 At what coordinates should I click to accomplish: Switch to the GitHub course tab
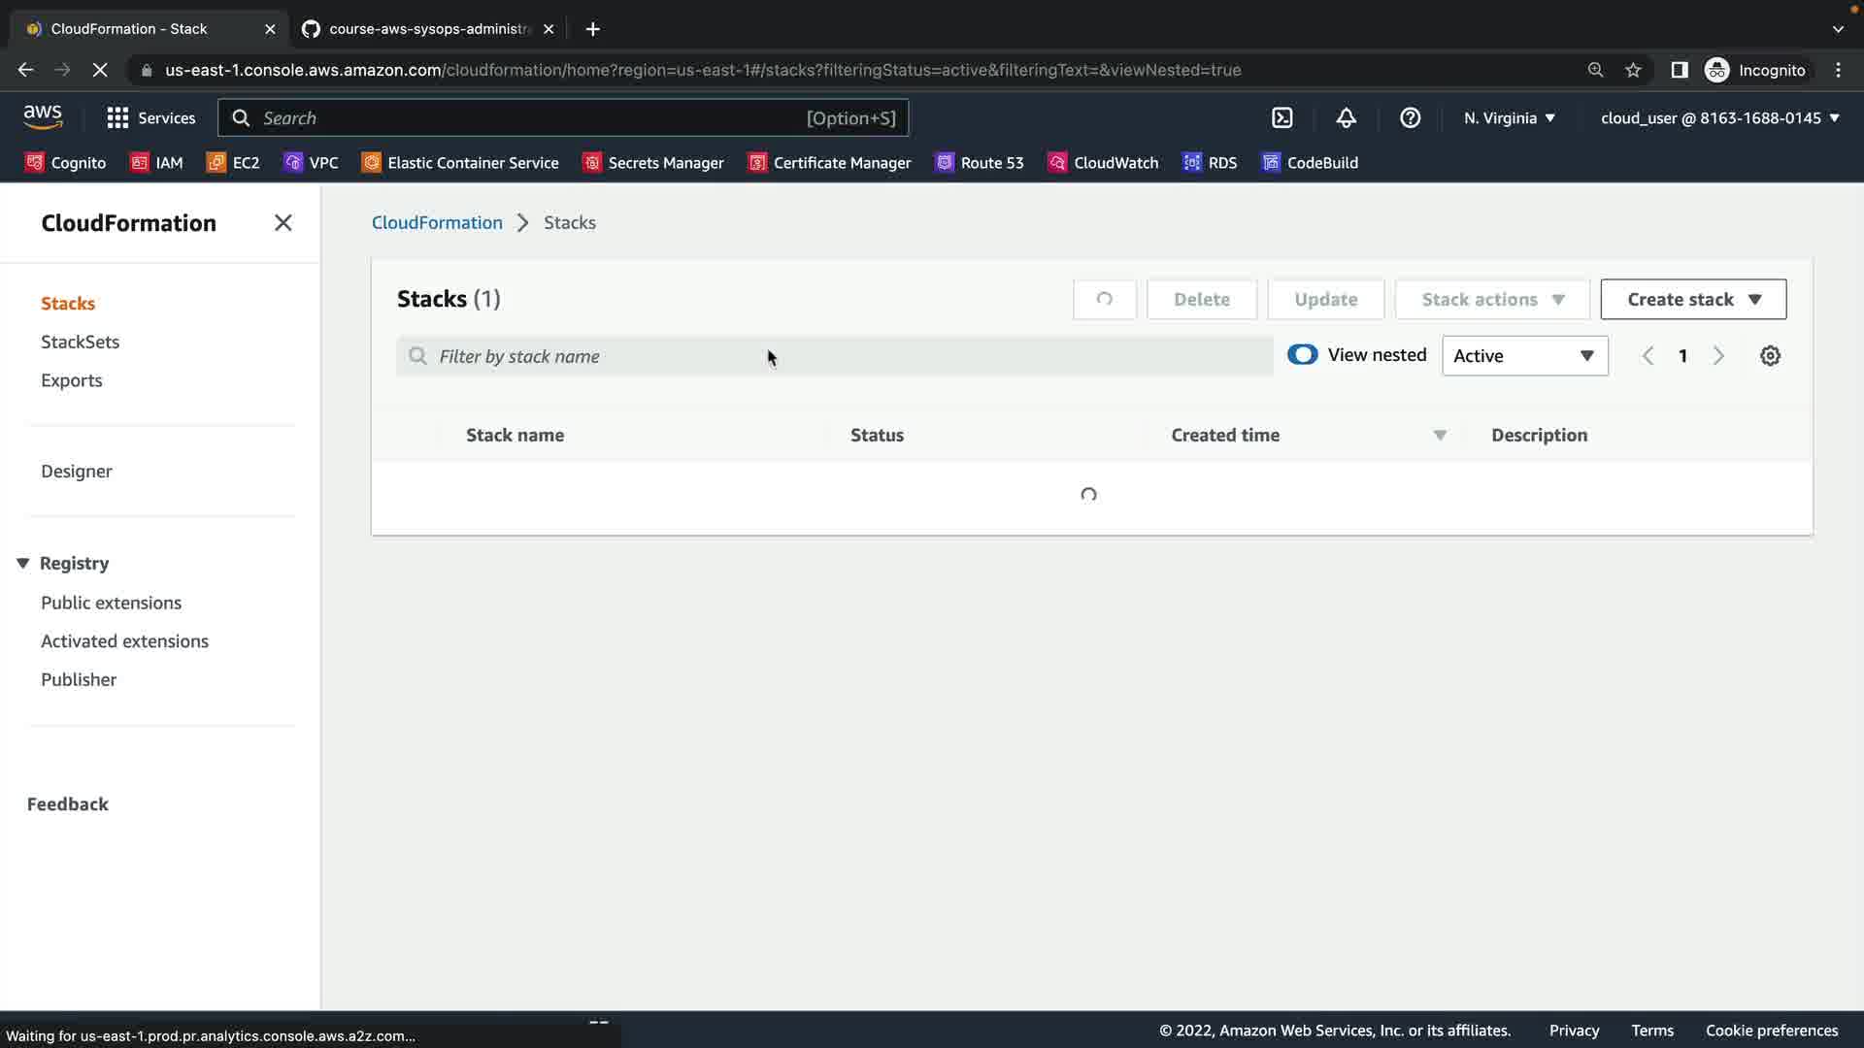(427, 29)
